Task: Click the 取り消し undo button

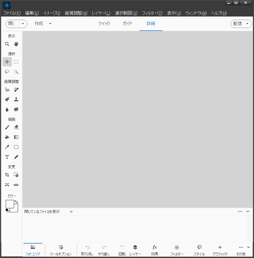Action: click(x=87, y=250)
